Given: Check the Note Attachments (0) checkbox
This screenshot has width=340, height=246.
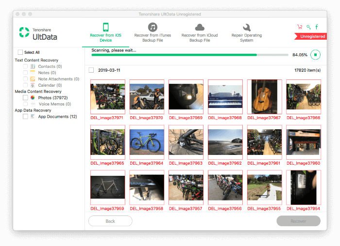Looking at the screenshot, I should pyautogui.click(x=25, y=79).
